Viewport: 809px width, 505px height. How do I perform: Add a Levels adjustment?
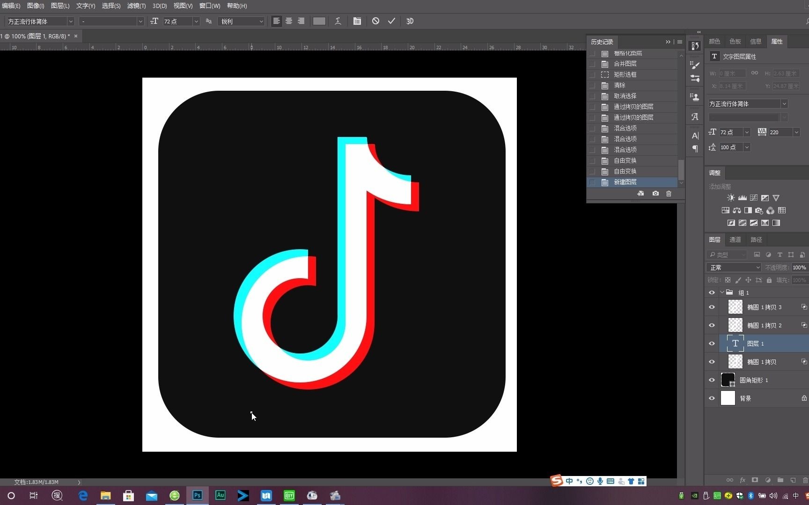pos(743,198)
